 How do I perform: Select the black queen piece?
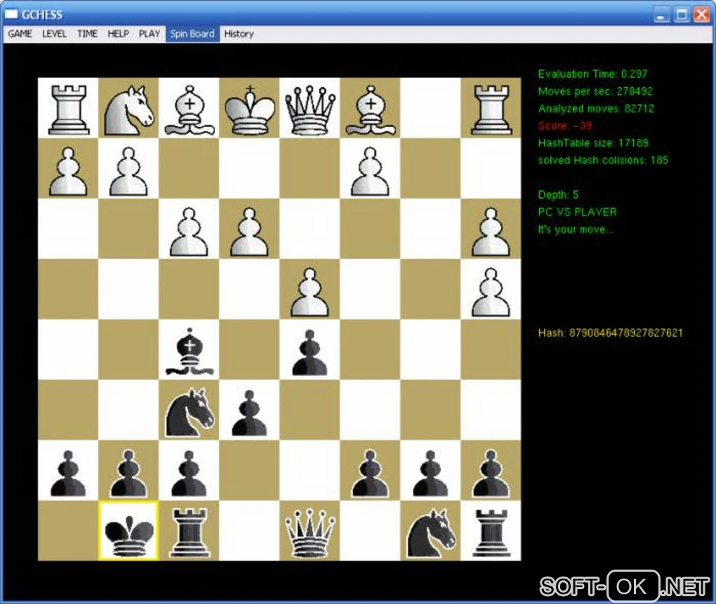tap(310, 532)
